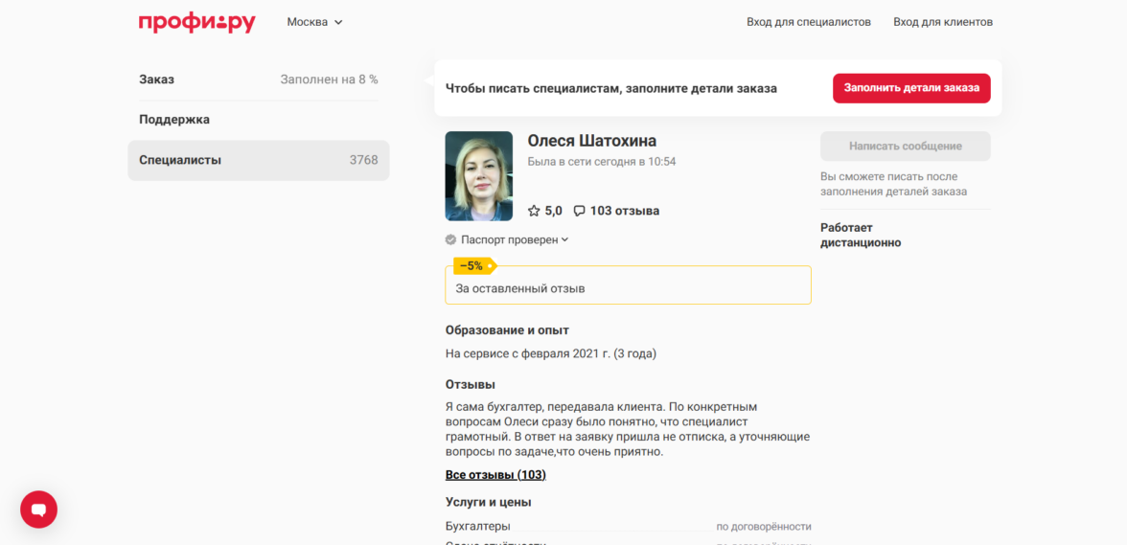The image size is (1127, 545).
Task: Click the yellow −5% discount badge
Action: click(x=472, y=266)
